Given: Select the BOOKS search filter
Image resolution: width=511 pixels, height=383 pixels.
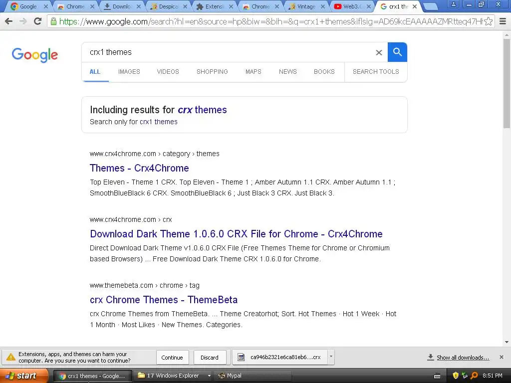Looking at the screenshot, I should click(324, 72).
